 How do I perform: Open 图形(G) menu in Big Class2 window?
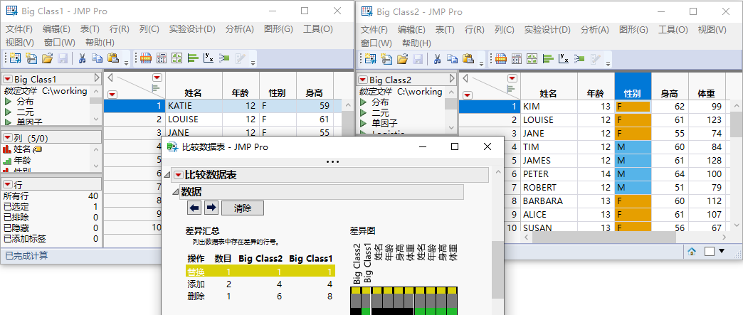[633, 29]
